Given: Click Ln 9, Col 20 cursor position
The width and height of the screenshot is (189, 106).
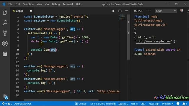Looking at the screenshot, I should point(103,104).
